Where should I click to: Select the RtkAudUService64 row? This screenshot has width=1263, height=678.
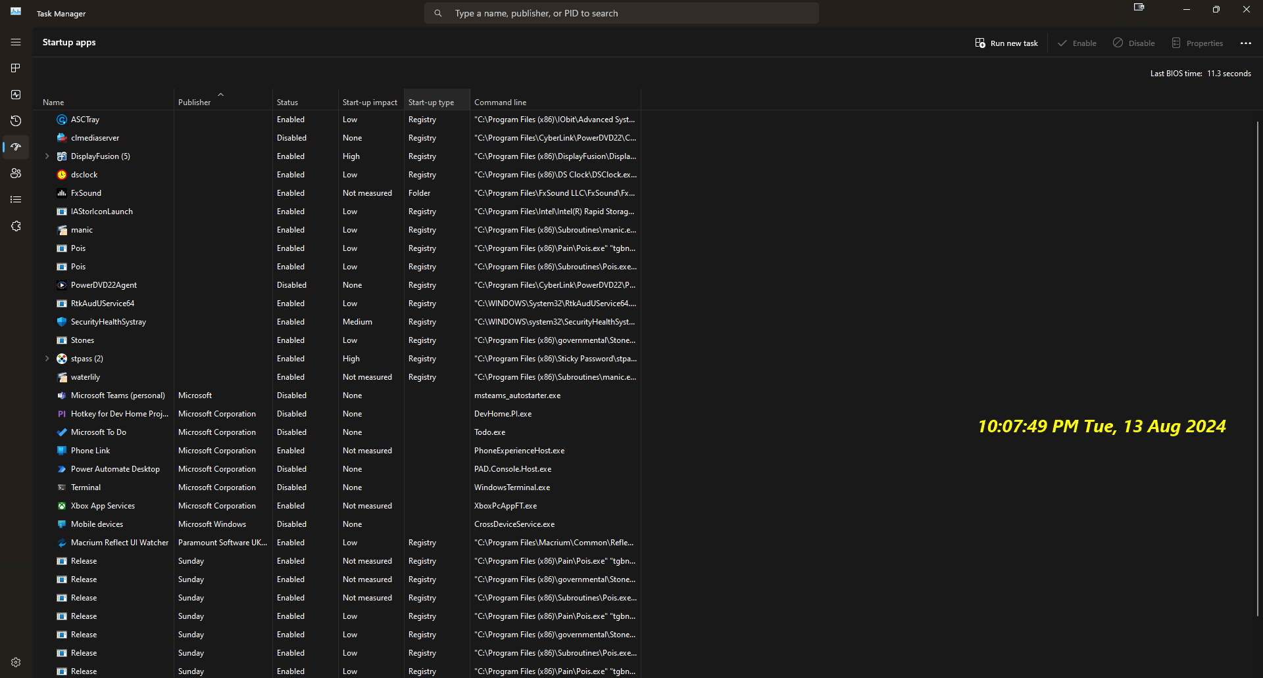(x=337, y=304)
